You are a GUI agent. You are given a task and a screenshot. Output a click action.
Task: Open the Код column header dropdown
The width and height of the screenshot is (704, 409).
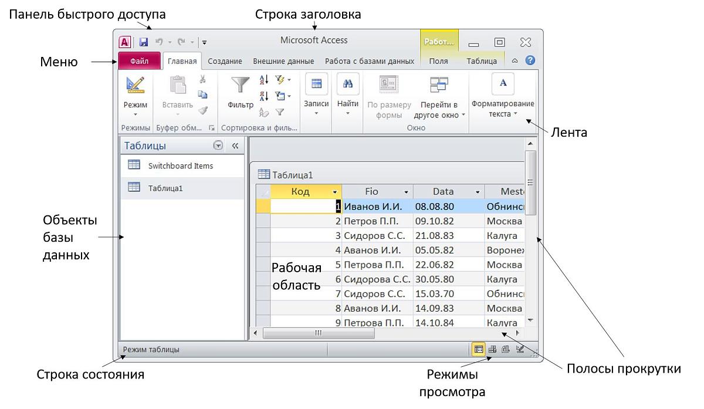click(x=335, y=192)
